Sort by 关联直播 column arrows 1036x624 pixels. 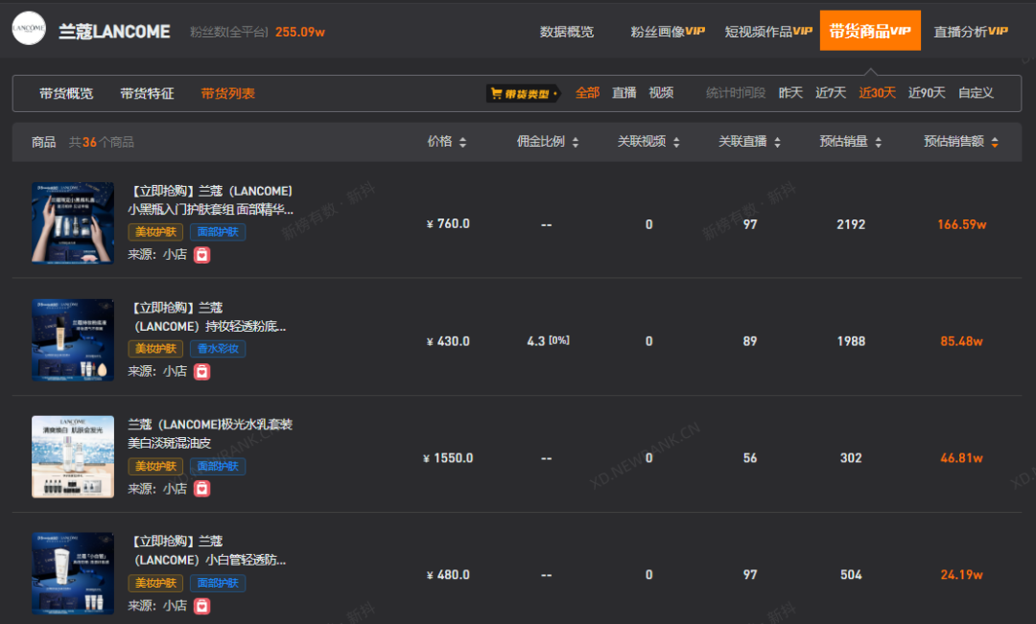(777, 142)
